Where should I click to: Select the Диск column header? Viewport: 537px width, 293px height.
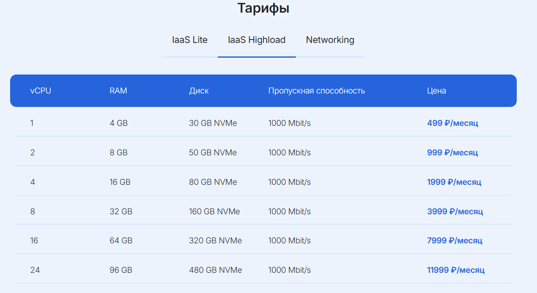[x=199, y=91]
